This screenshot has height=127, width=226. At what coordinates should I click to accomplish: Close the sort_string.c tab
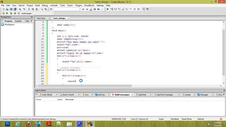pyautogui.click(x=69, y=18)
